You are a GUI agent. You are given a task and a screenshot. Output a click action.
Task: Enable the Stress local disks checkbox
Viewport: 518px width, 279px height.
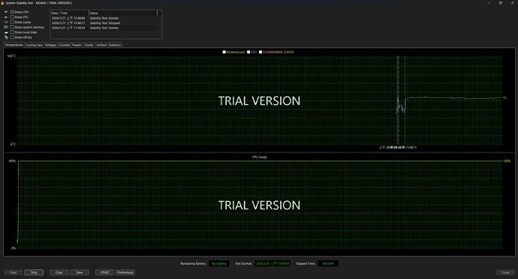[x=12, y=32]
